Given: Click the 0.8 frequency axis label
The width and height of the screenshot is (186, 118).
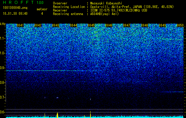Looking at the screenshot, I should click(x=3, y=83).
